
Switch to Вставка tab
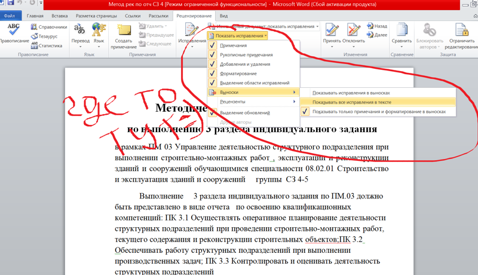[x=59, y=16]
